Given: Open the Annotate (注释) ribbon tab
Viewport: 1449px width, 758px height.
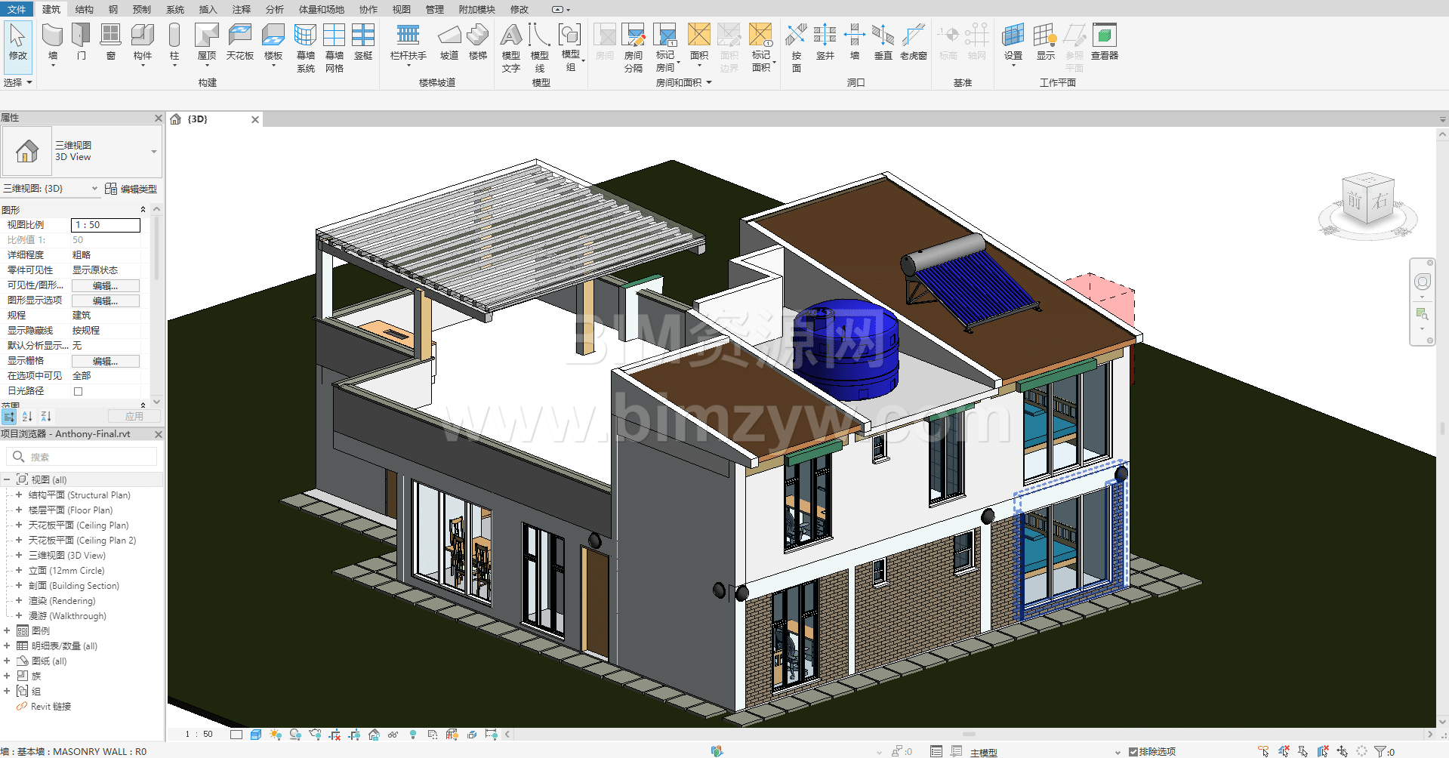Looking at the screenshot, I should (x=241, y=9).
